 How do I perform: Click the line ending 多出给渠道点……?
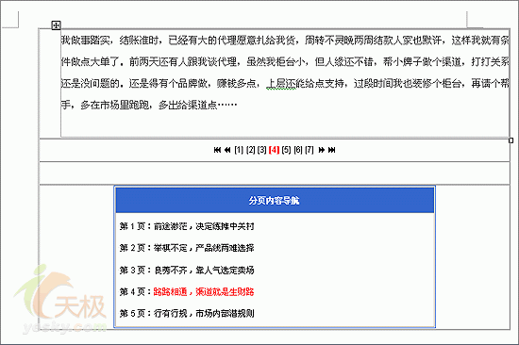point(149,106)
